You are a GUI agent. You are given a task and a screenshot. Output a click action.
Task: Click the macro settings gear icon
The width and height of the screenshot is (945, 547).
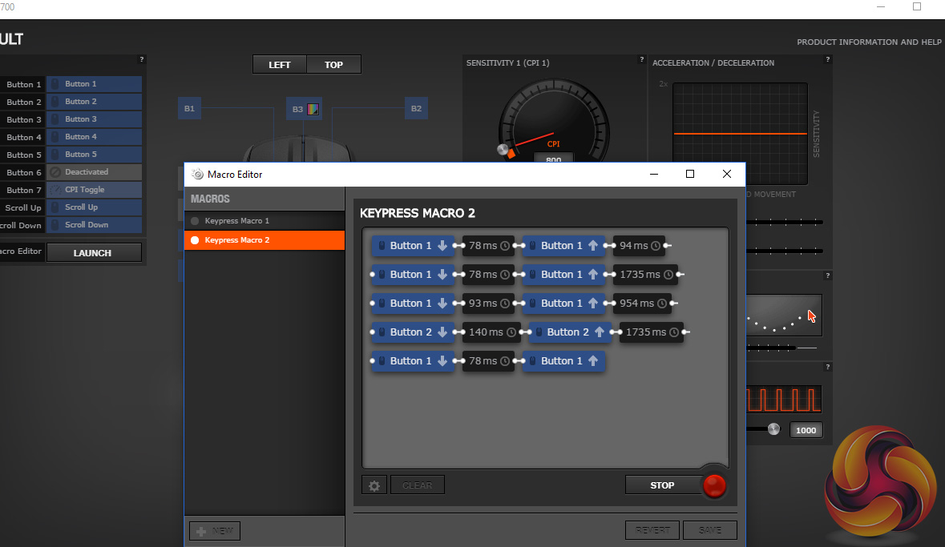374,485
